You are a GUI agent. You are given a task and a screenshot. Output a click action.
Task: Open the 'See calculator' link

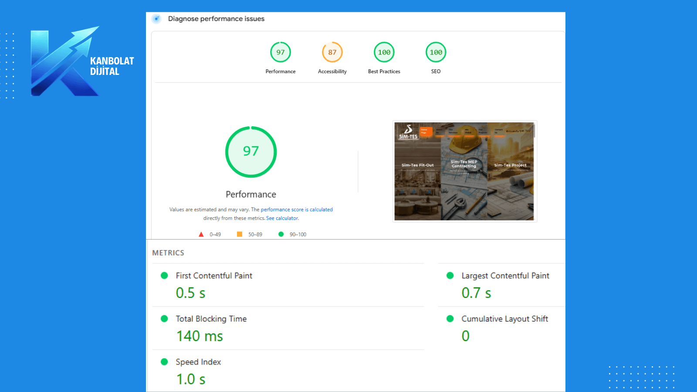tap(282, 218)
